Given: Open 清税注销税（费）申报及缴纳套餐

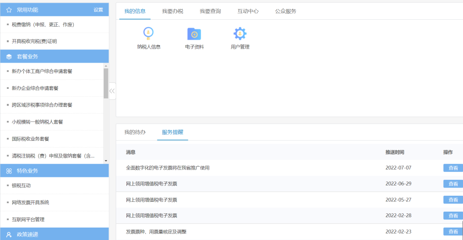Looking at the screenshot, I should 53,156.
